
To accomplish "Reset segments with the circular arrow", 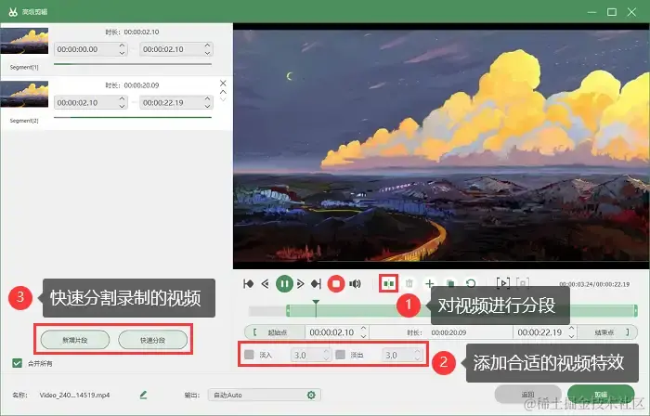I will (x=471, y=283).
